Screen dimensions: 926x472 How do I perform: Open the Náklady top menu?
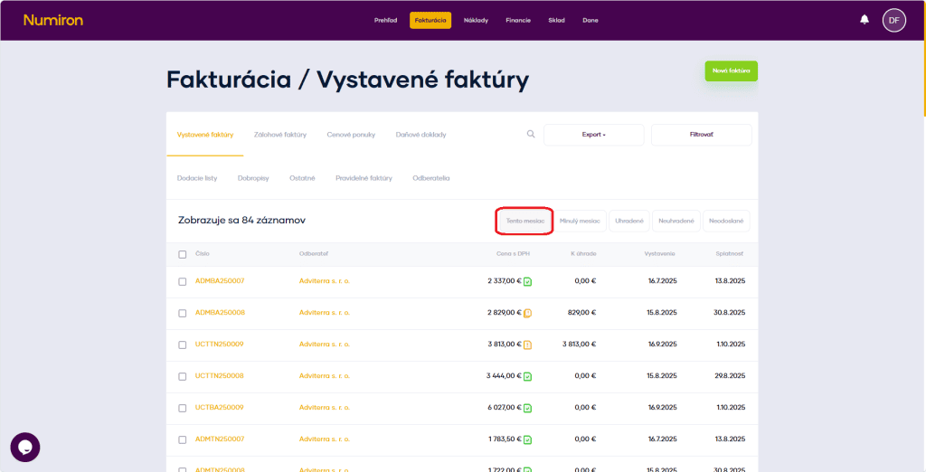(476, 20)
